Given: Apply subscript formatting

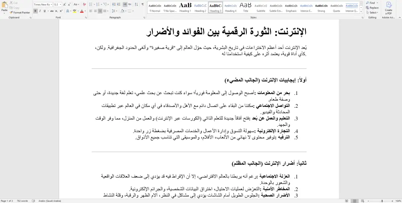Looking at the screenshot, I should point(56,11).
